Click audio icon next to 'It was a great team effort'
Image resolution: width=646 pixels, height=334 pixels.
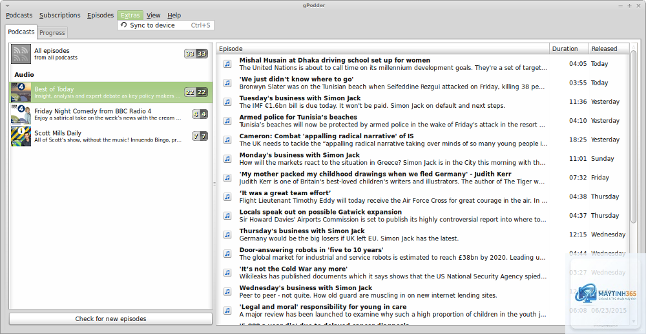[x=227, y=196]
